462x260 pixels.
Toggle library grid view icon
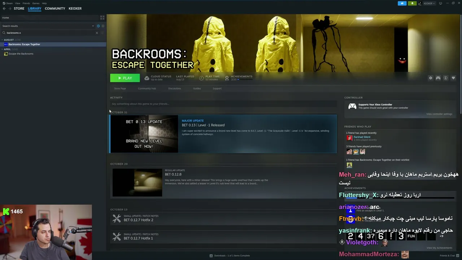[x=102, y=17]
